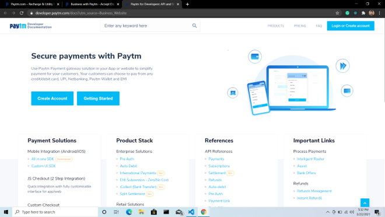Select Paytm for Developers tab
This screenshot has height=217, width=385.
pos(152,4)
